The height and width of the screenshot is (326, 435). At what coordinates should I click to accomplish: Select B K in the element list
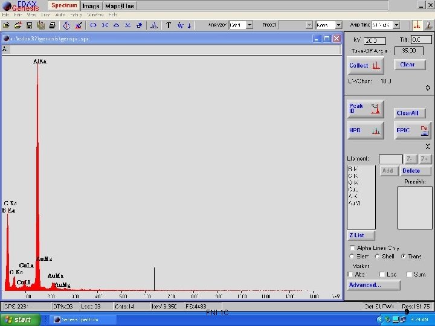[353, 169]
